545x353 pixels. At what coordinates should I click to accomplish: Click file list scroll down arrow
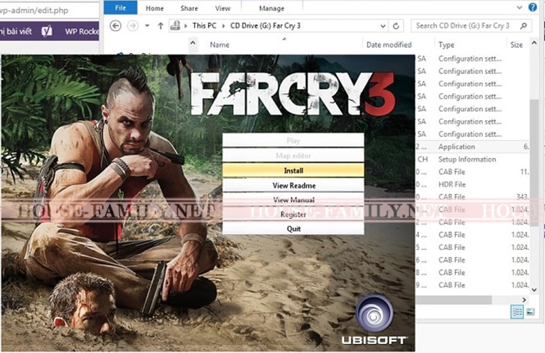(534, 290)
